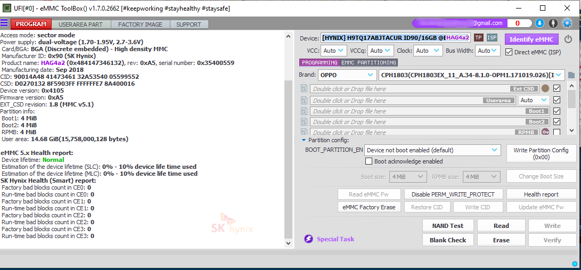Click the Special Task lightning icon

[309, 239]
